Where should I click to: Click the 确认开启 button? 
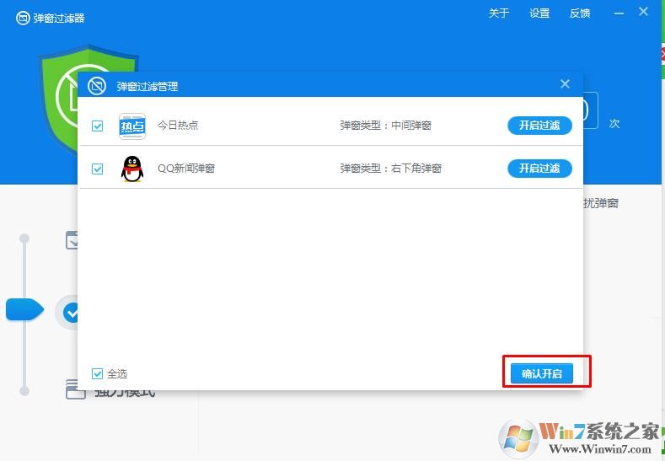(542, 373)
